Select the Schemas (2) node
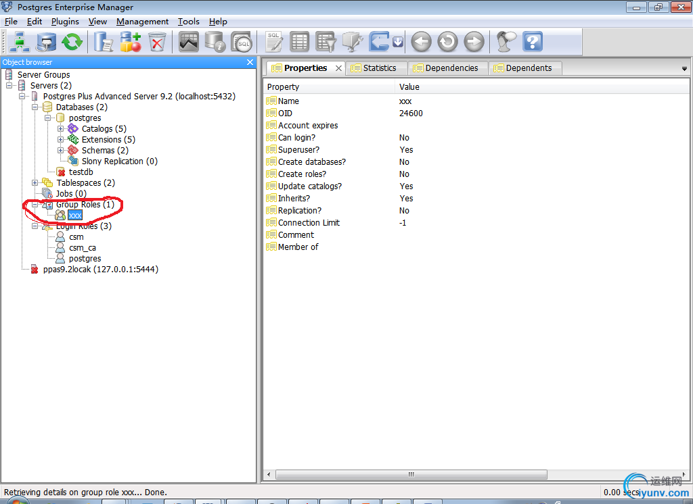Image resolution: width=693 pixels, height=504 pixels. pyautogui.click(x=105, y=151)
